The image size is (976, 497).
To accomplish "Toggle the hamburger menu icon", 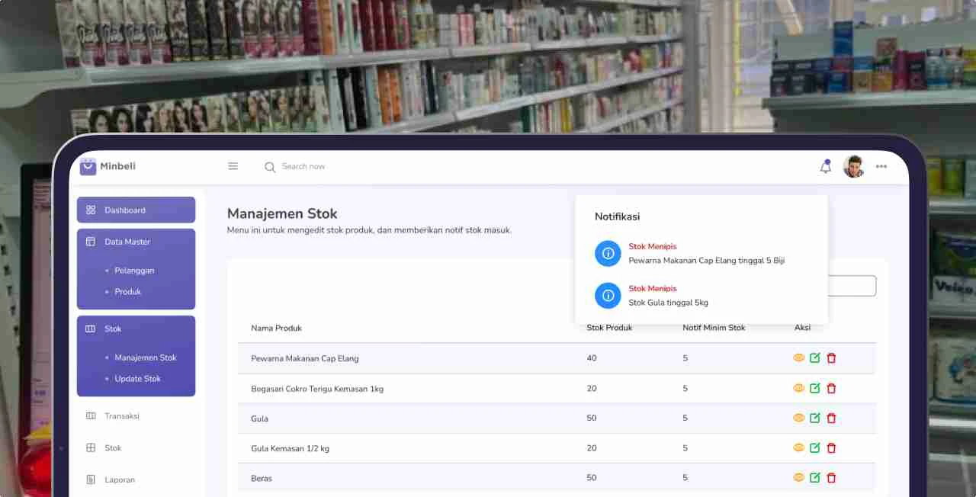I will point(233,166).
